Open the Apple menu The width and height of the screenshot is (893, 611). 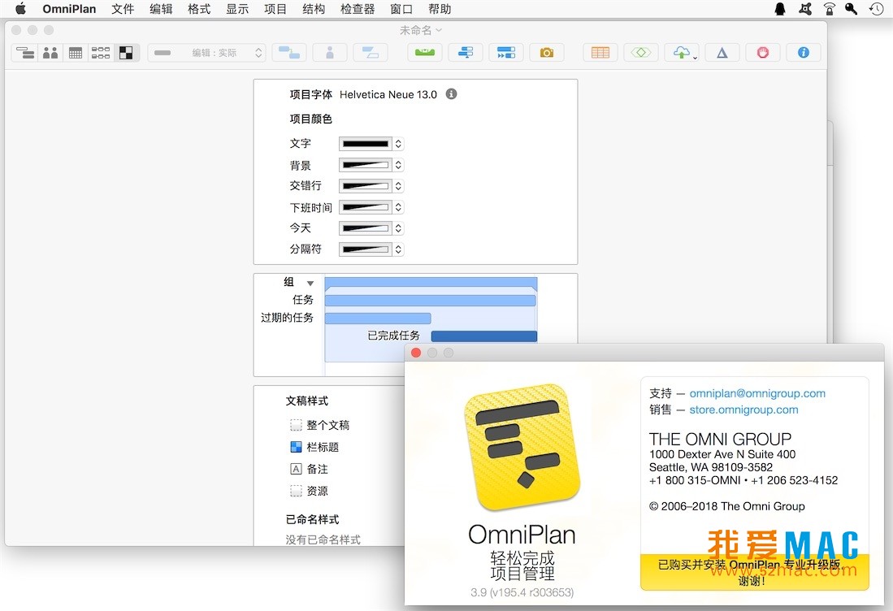click(x=20, y=9)
